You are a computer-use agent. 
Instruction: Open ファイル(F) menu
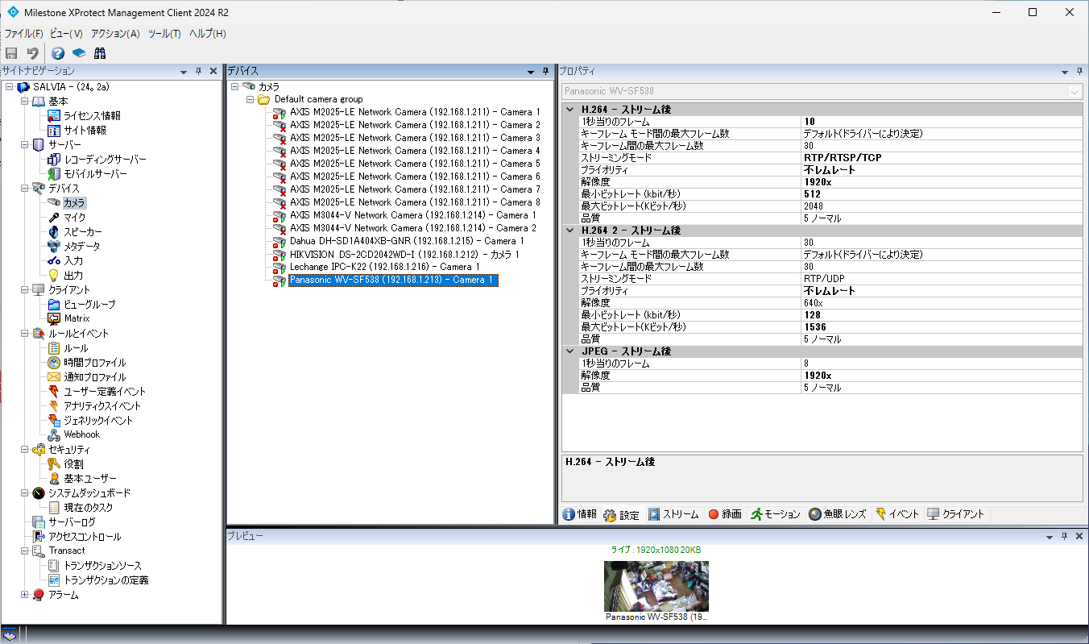coord(23,34)
